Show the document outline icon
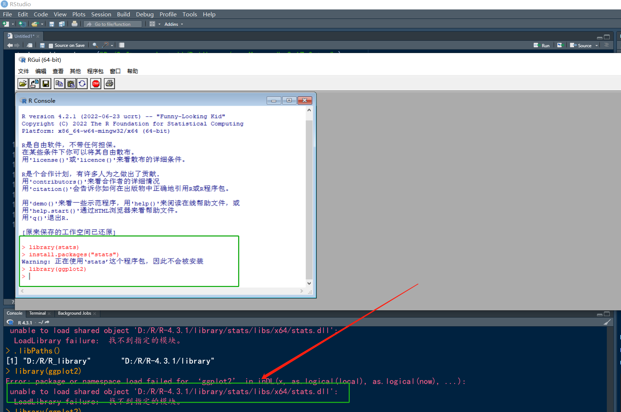The width and height of the screenshot is (621, 412). 606,45
